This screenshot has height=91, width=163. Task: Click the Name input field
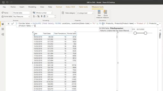pyautogui.click(x=21, y=13)
